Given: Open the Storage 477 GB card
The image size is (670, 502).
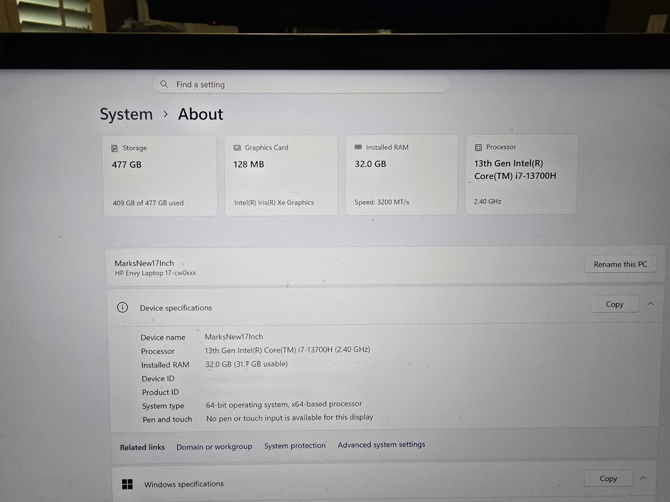Looking at the screenshot, I should (160, 176).
